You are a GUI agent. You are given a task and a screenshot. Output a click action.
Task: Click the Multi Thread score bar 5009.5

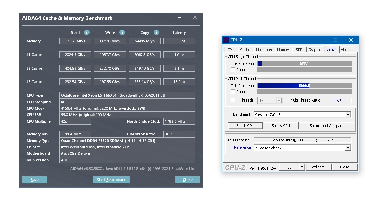click(304, 86)
